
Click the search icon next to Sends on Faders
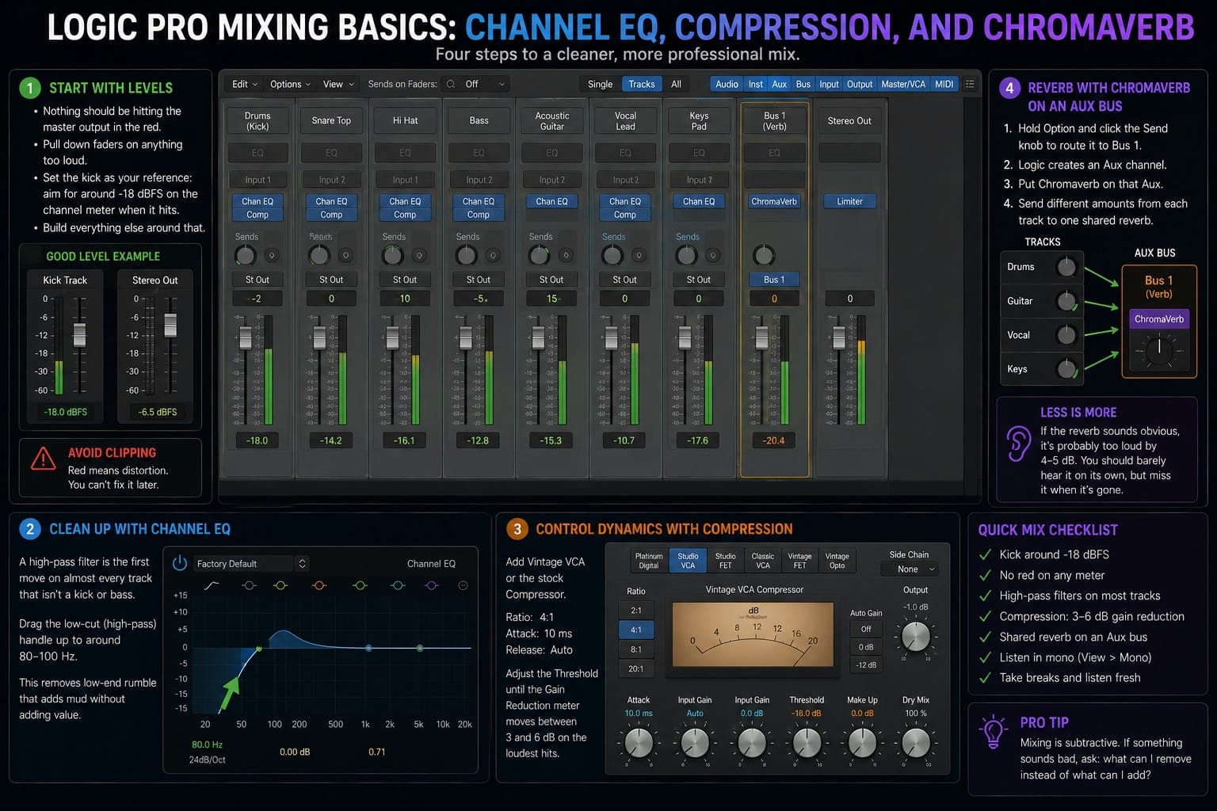click(x=451, y=84)
